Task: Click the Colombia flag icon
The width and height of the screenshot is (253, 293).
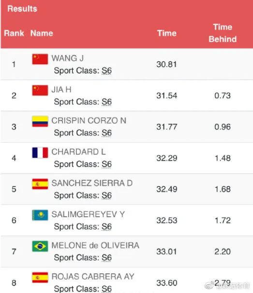Action: [x=40, y=121]
